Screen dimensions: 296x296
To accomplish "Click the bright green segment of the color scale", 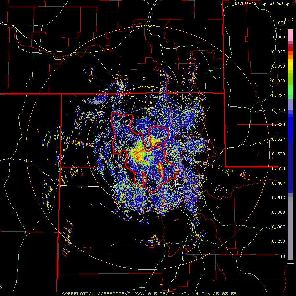I will (x=290, y=90).
